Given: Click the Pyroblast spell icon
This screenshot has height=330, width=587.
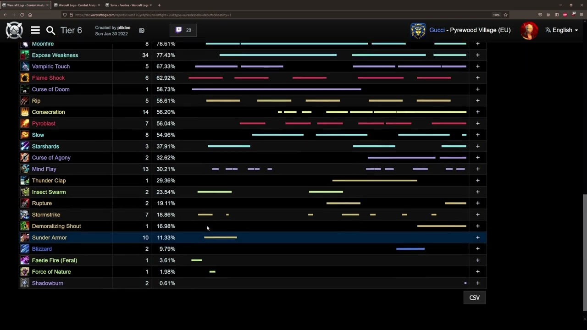Looking at the screenshot, I should (25, 123).
